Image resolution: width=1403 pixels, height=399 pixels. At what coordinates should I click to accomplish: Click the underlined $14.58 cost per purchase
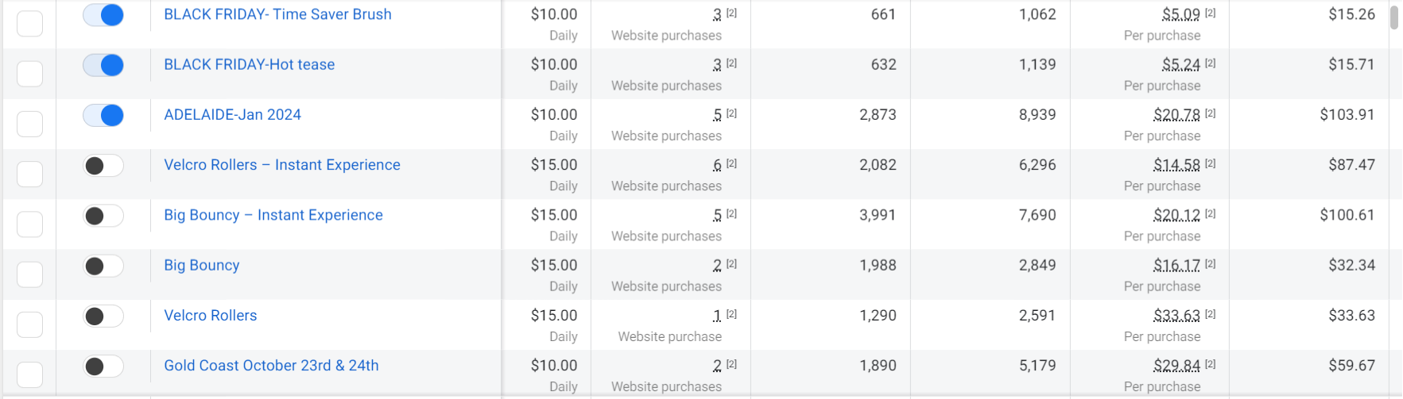click(x=1176, y=165)
